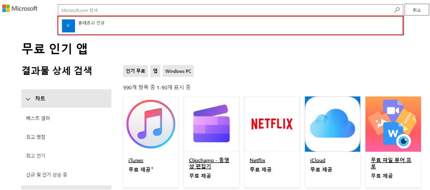Screen dimensions: 430x190
Task: Click the Microsoft logo
Action: tap(20, 9)
